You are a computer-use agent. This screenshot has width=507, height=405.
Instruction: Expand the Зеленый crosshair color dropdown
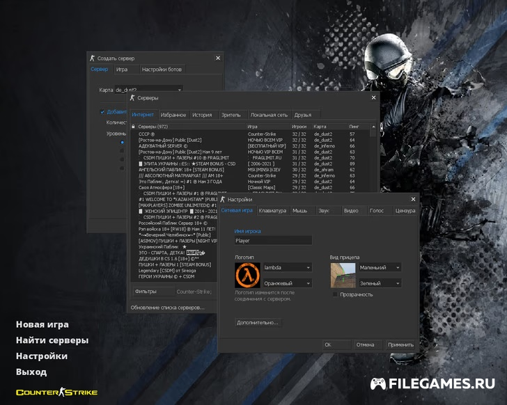tap(380, 283)
